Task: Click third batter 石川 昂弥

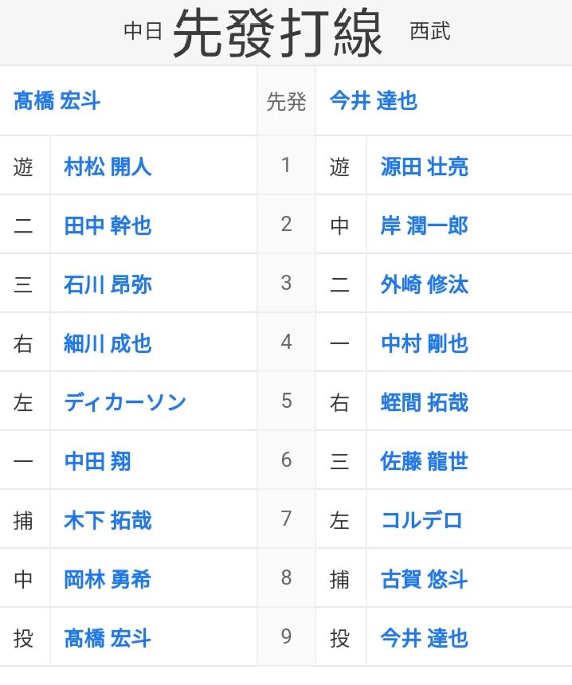Action: click(108, 284)
